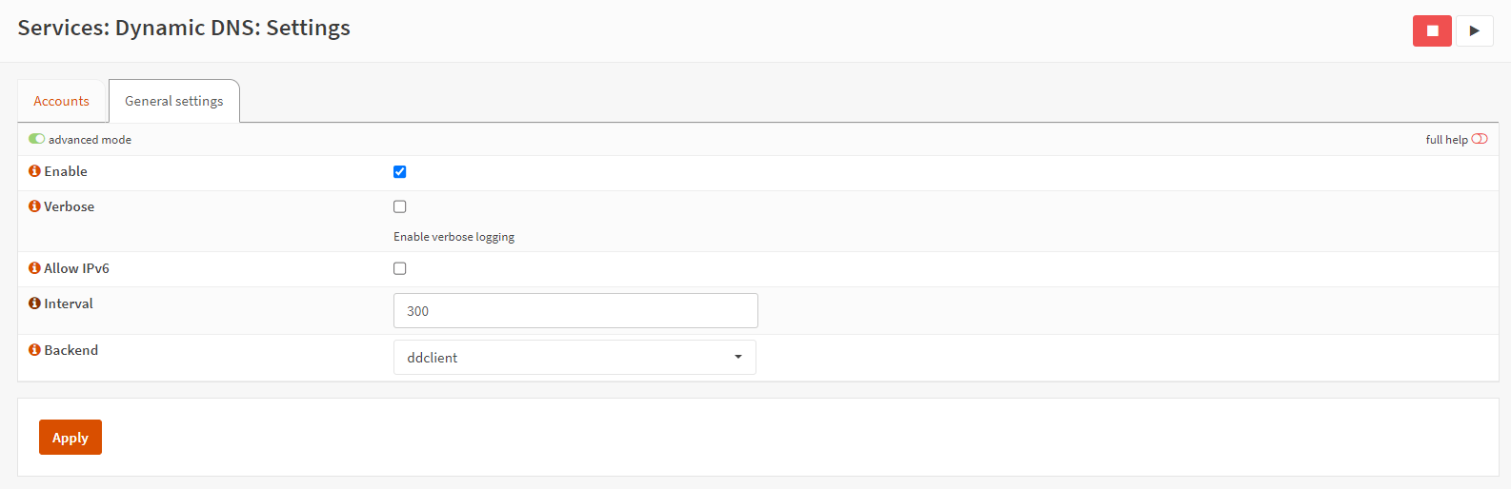Click the red stop service button
1511x489 pixels.
click(1431, 30)
